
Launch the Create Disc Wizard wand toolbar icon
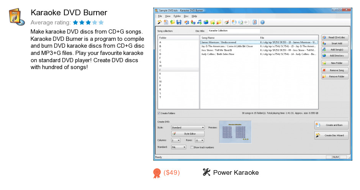(x=160, y=22)
